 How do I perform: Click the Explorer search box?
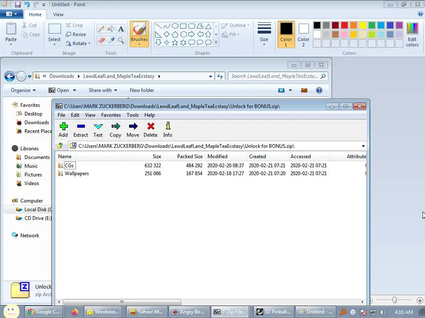click(278, 76)
